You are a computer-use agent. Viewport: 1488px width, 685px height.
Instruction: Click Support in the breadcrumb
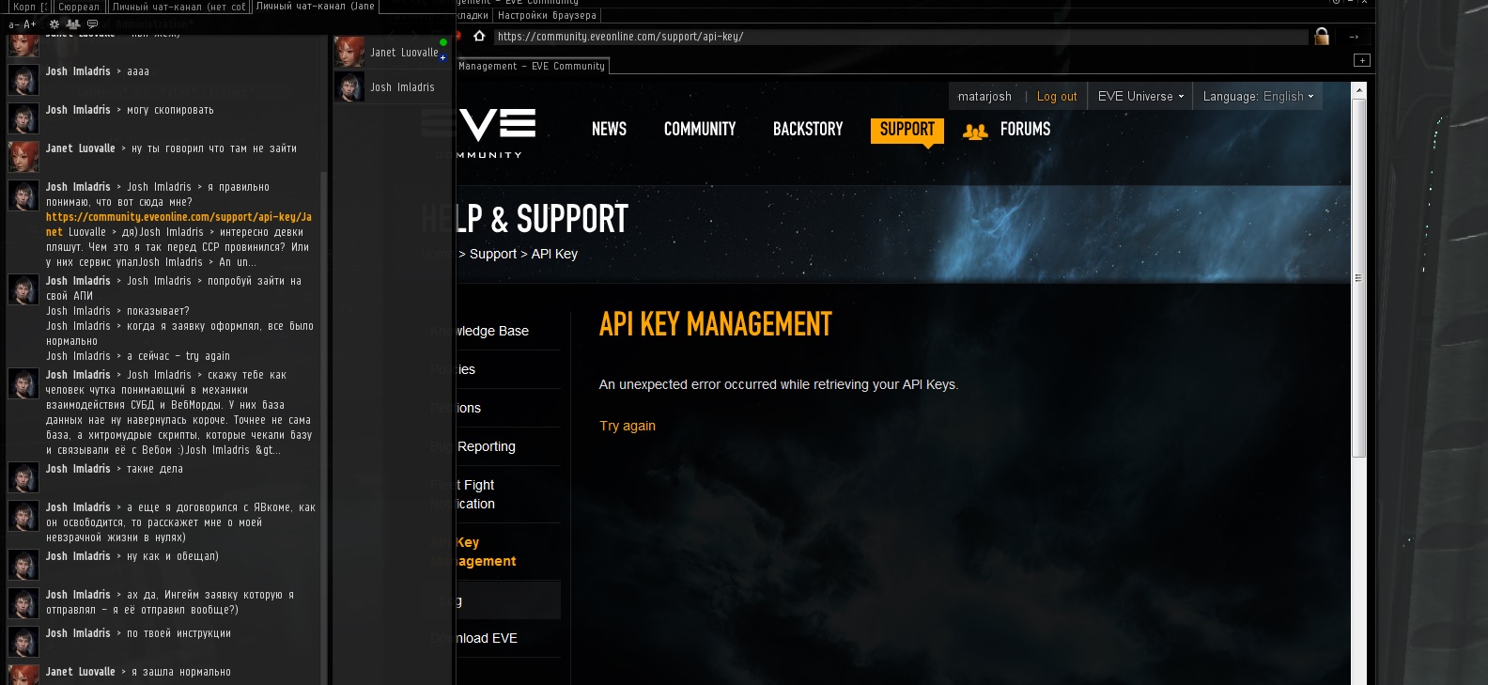tap(493, 254)
